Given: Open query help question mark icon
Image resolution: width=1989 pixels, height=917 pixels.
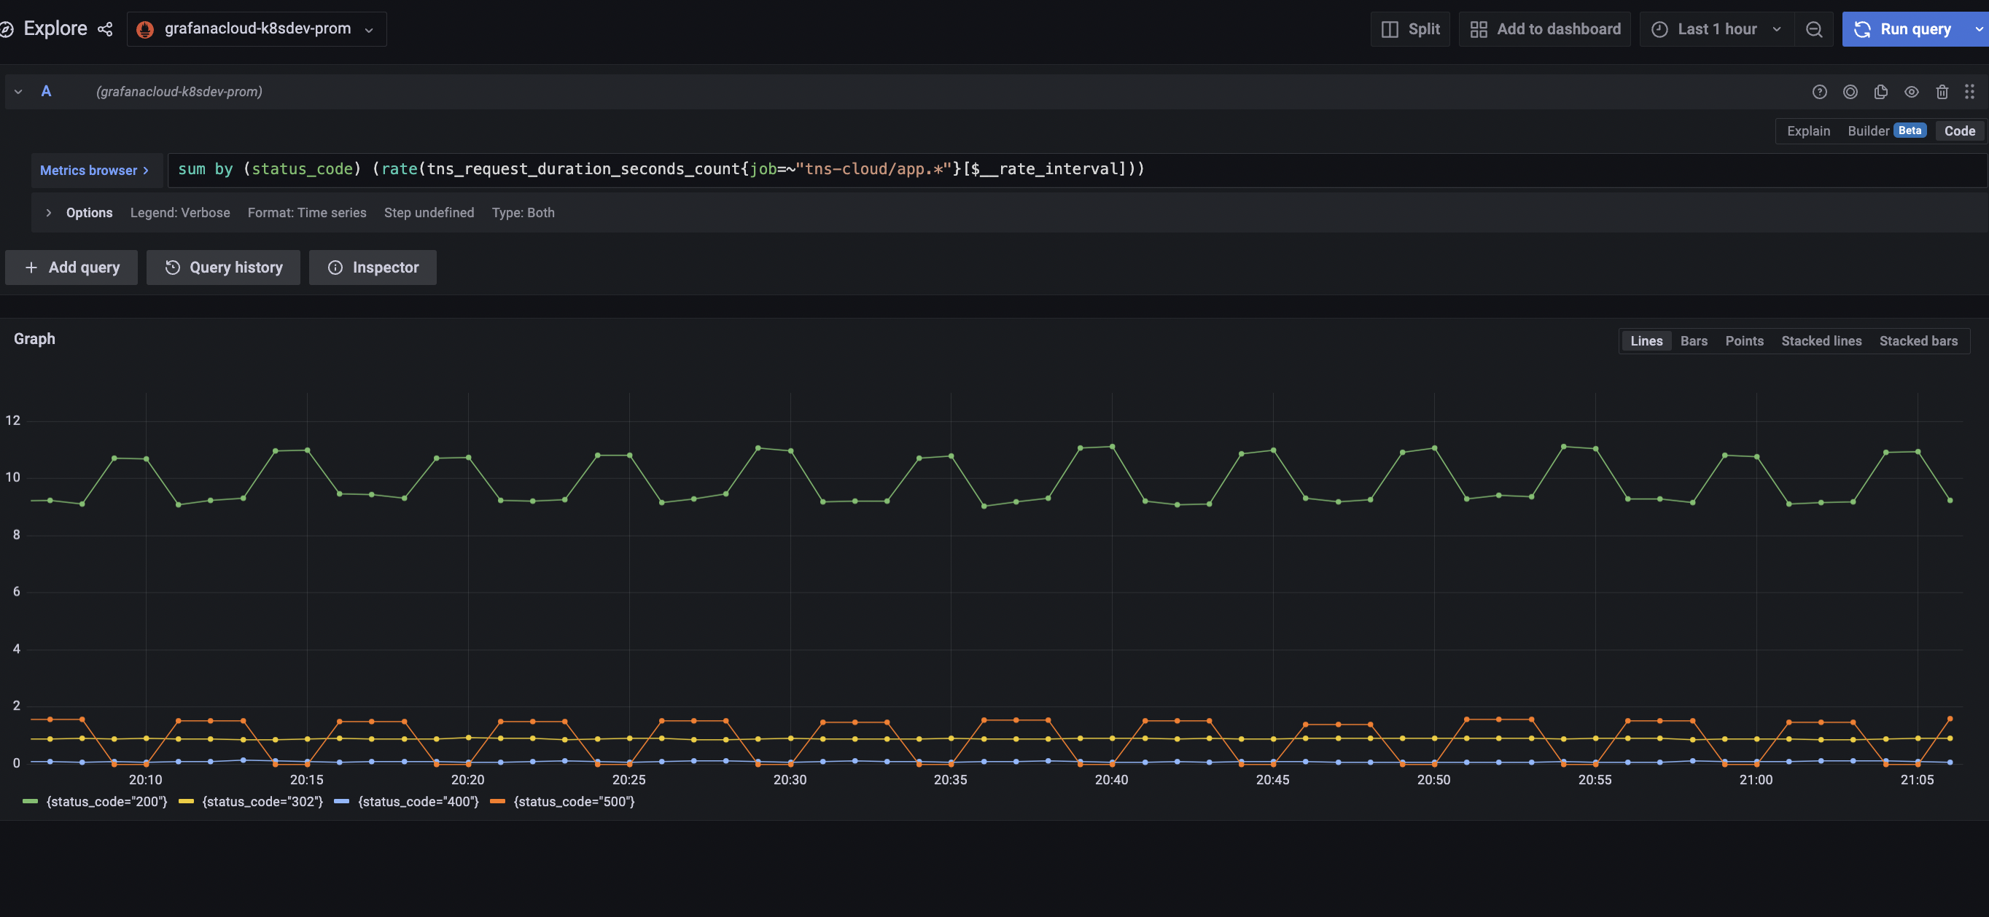Looking at the screenshot, I should point(1819,92).
